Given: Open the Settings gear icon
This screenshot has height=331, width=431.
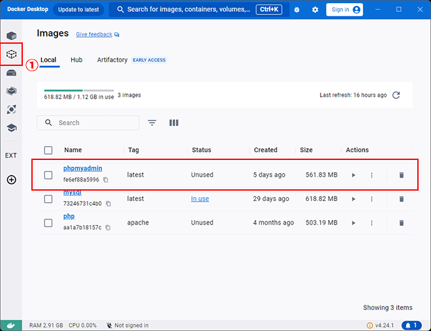Looking at the screenshot, I should click(315, 10).
